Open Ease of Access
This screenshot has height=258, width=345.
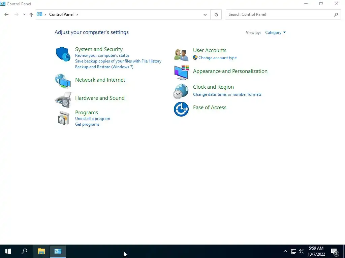coord(210,107)
